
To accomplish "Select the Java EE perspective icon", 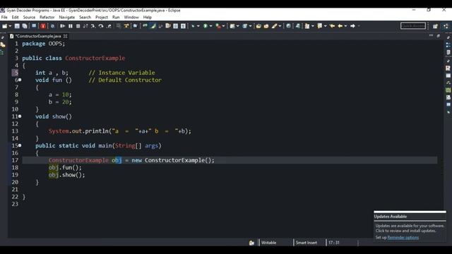I will coord(446,26).
